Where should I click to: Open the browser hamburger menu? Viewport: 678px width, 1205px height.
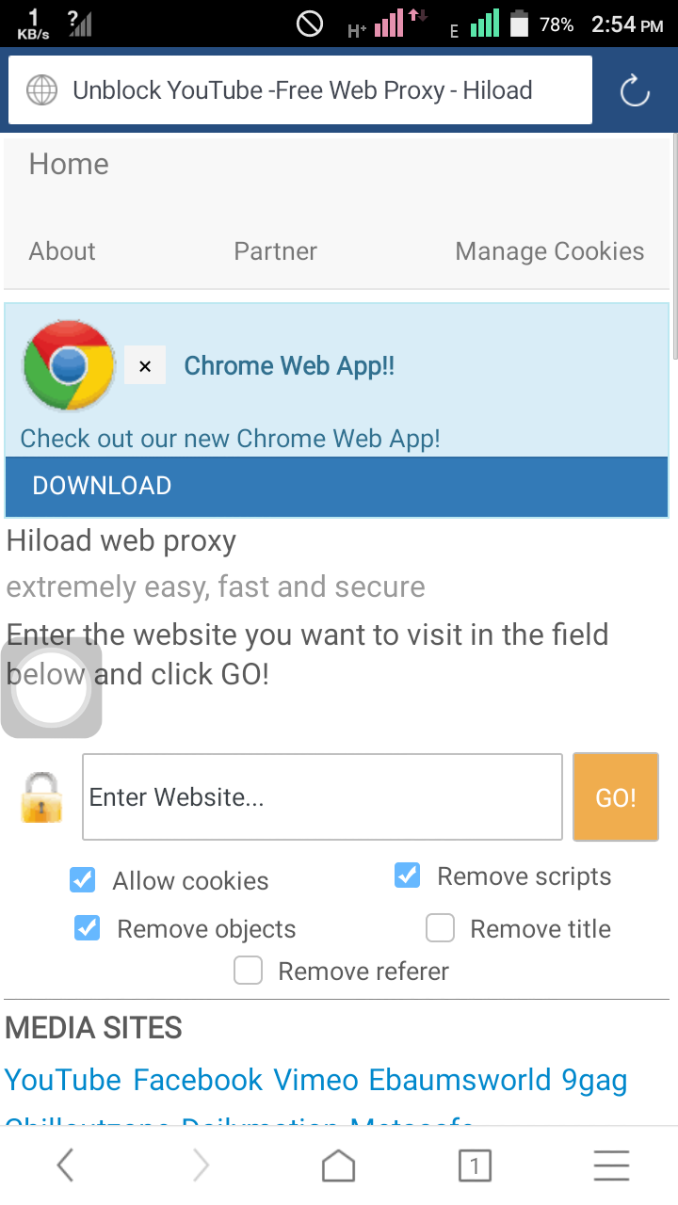(611, 1166)
